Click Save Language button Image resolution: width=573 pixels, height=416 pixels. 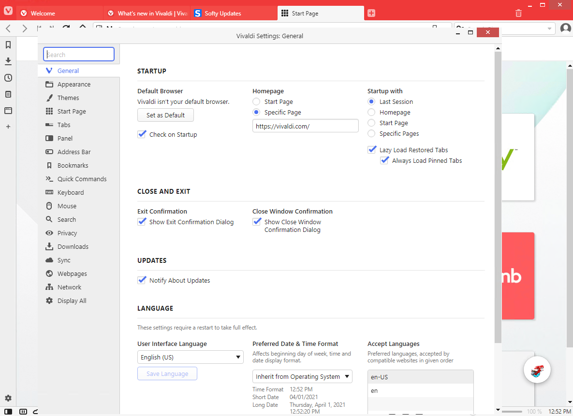[167, 373]
